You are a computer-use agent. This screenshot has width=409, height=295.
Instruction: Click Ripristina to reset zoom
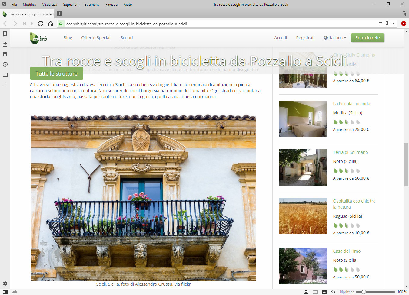tap(347, 292)
